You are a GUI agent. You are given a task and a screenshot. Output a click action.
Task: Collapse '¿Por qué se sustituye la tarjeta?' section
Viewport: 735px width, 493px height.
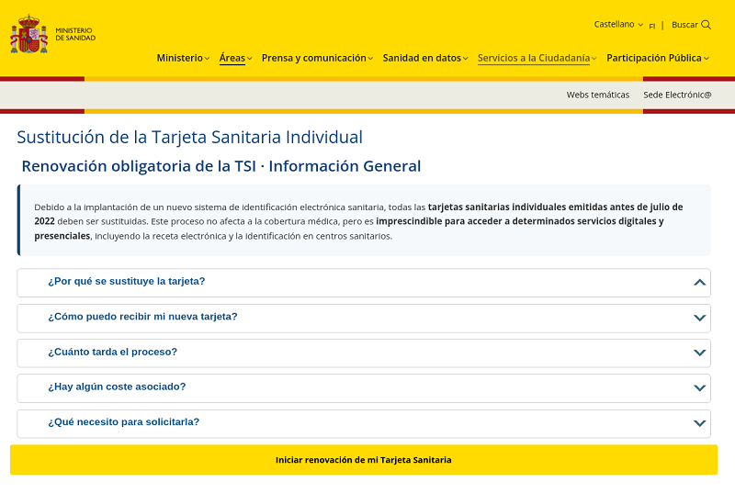(364, 283)
